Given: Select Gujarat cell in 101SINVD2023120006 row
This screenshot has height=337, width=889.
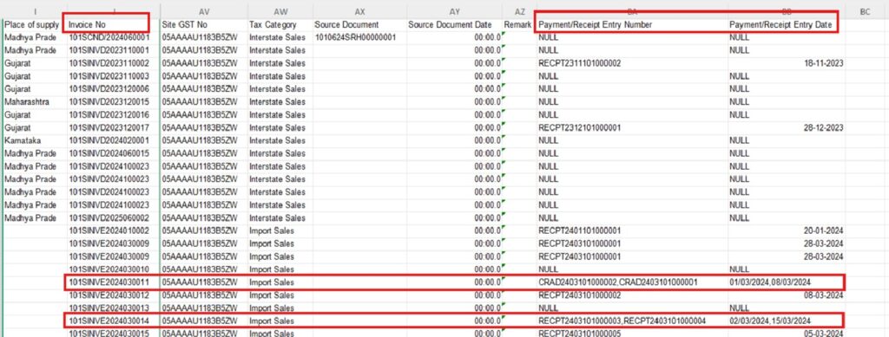Looking at the screenshot, I should 35,89.
